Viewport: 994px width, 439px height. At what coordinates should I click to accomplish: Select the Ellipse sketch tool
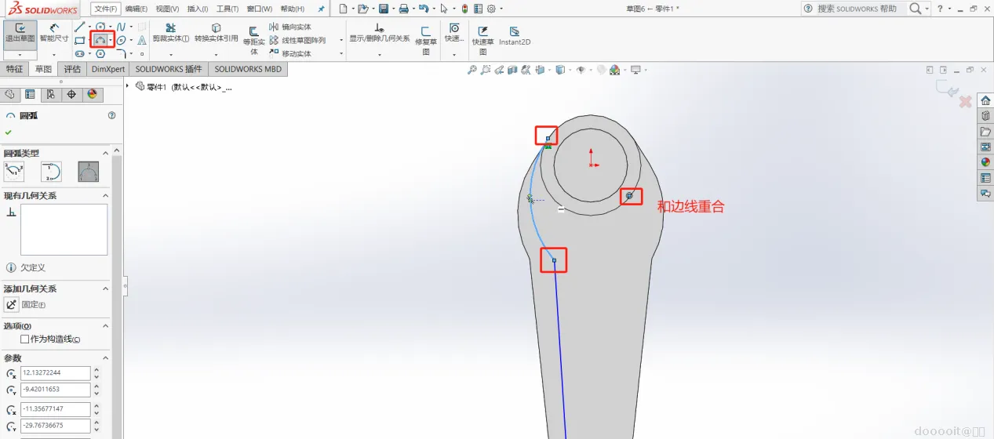click(x=122, y=40)
